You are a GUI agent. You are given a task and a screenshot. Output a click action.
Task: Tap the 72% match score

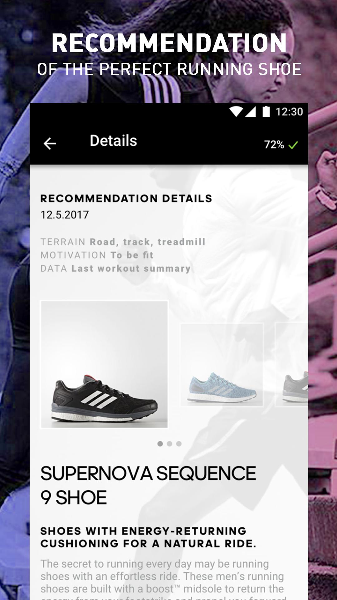(x=274, y=145)
